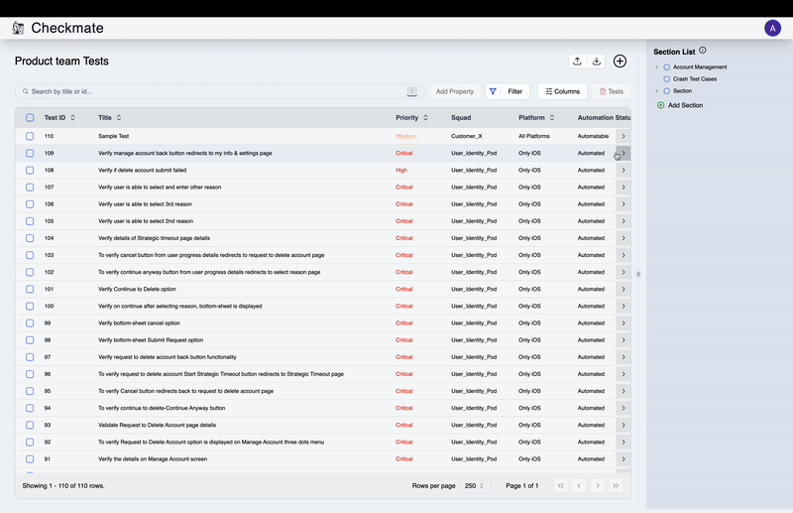Open the Section List info icon
The width and height of the screenshot is (793, 513).
point(703,51)
